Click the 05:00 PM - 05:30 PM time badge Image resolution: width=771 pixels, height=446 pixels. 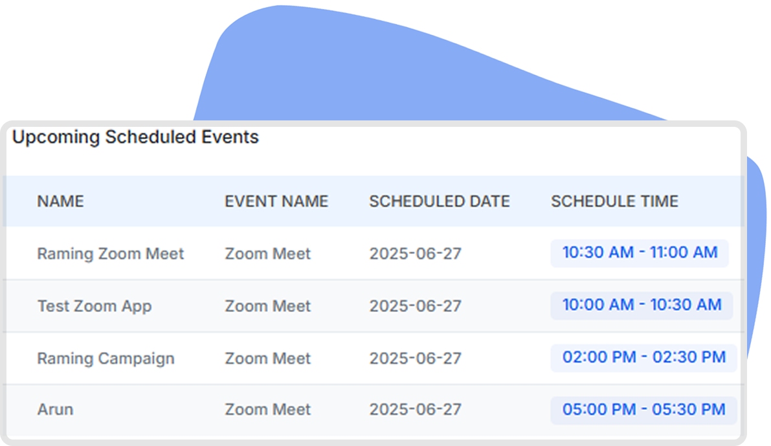pos(643,410)
